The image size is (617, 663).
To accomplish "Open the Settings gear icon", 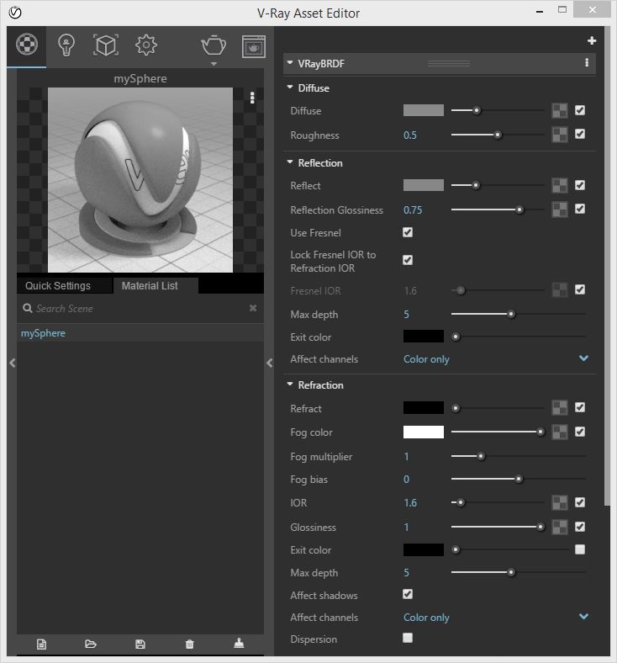I will [146, 45].
